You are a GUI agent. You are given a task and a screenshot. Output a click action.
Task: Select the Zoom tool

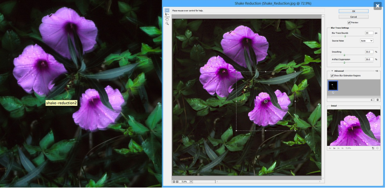[167, 24]
